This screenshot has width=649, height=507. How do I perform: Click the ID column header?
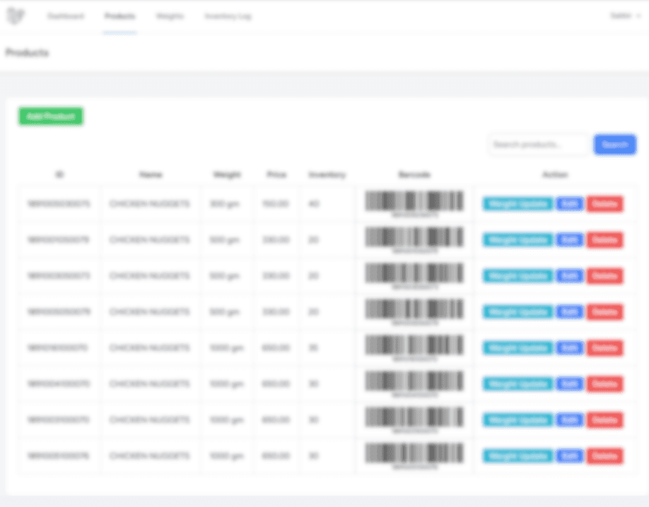coord(59,174)
